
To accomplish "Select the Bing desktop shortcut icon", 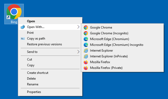I will 14,14.
